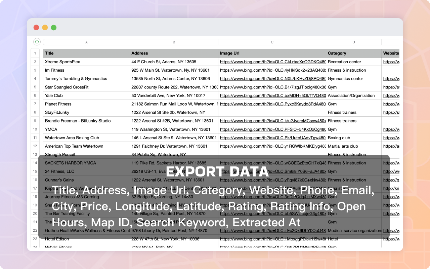Select the "Xtreme SportsPlex" title cell

86,62
